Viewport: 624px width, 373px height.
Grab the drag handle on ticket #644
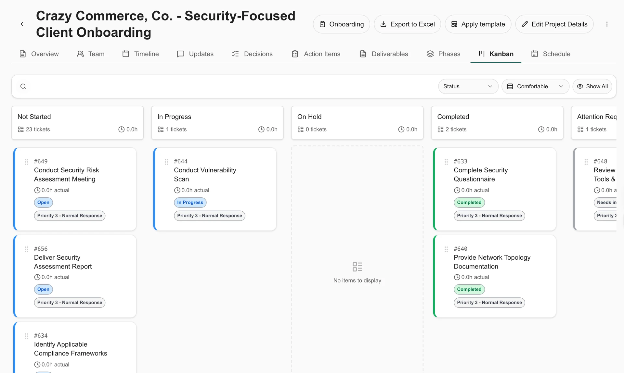166,162
